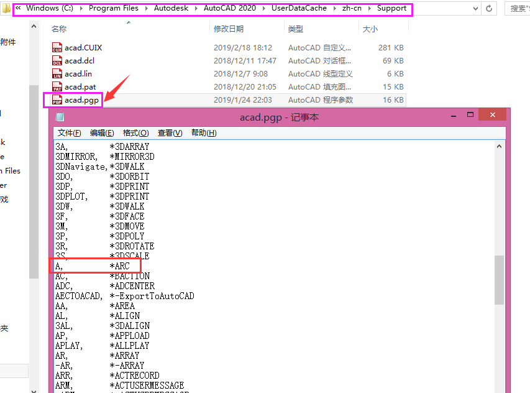The height and width of the screenshot is (393, 530).
Task: Expand the chevron after Autodesk
Action: pyautogui.click(x=196, y=9)
